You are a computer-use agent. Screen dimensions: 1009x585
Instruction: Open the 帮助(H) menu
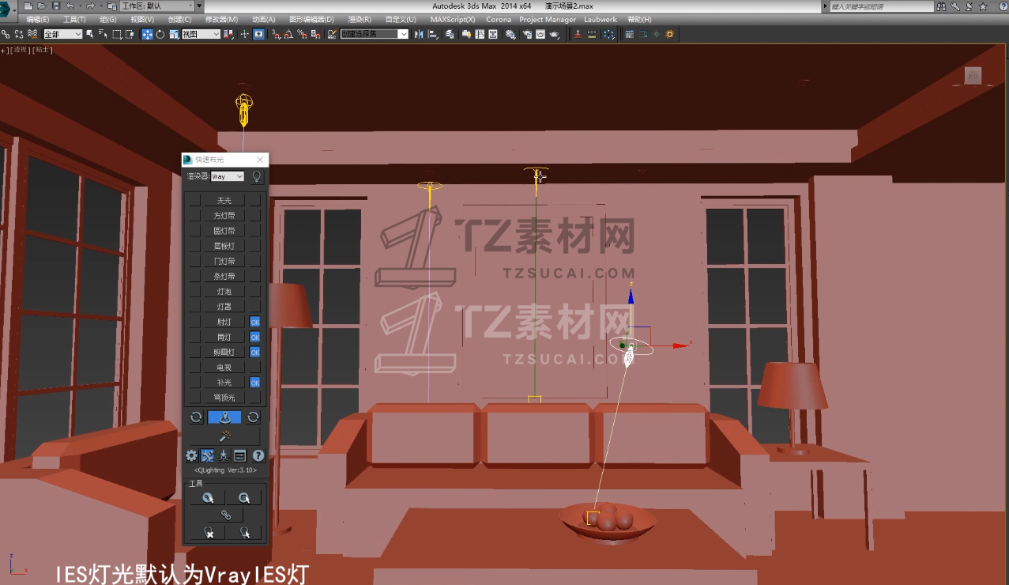639,19
